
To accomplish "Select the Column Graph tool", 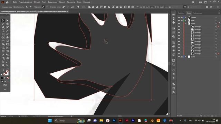I will 7,58.
